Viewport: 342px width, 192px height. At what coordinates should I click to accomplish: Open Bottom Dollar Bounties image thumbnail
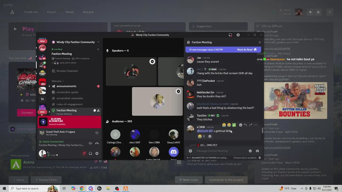coord(296,101)
